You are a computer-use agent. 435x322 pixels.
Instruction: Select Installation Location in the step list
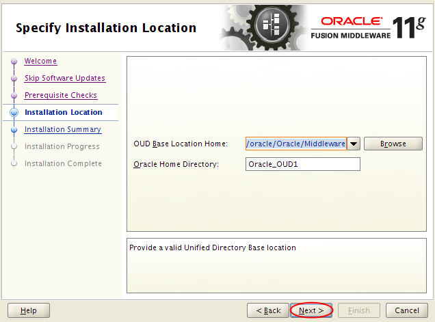click(x=64, y=112)
